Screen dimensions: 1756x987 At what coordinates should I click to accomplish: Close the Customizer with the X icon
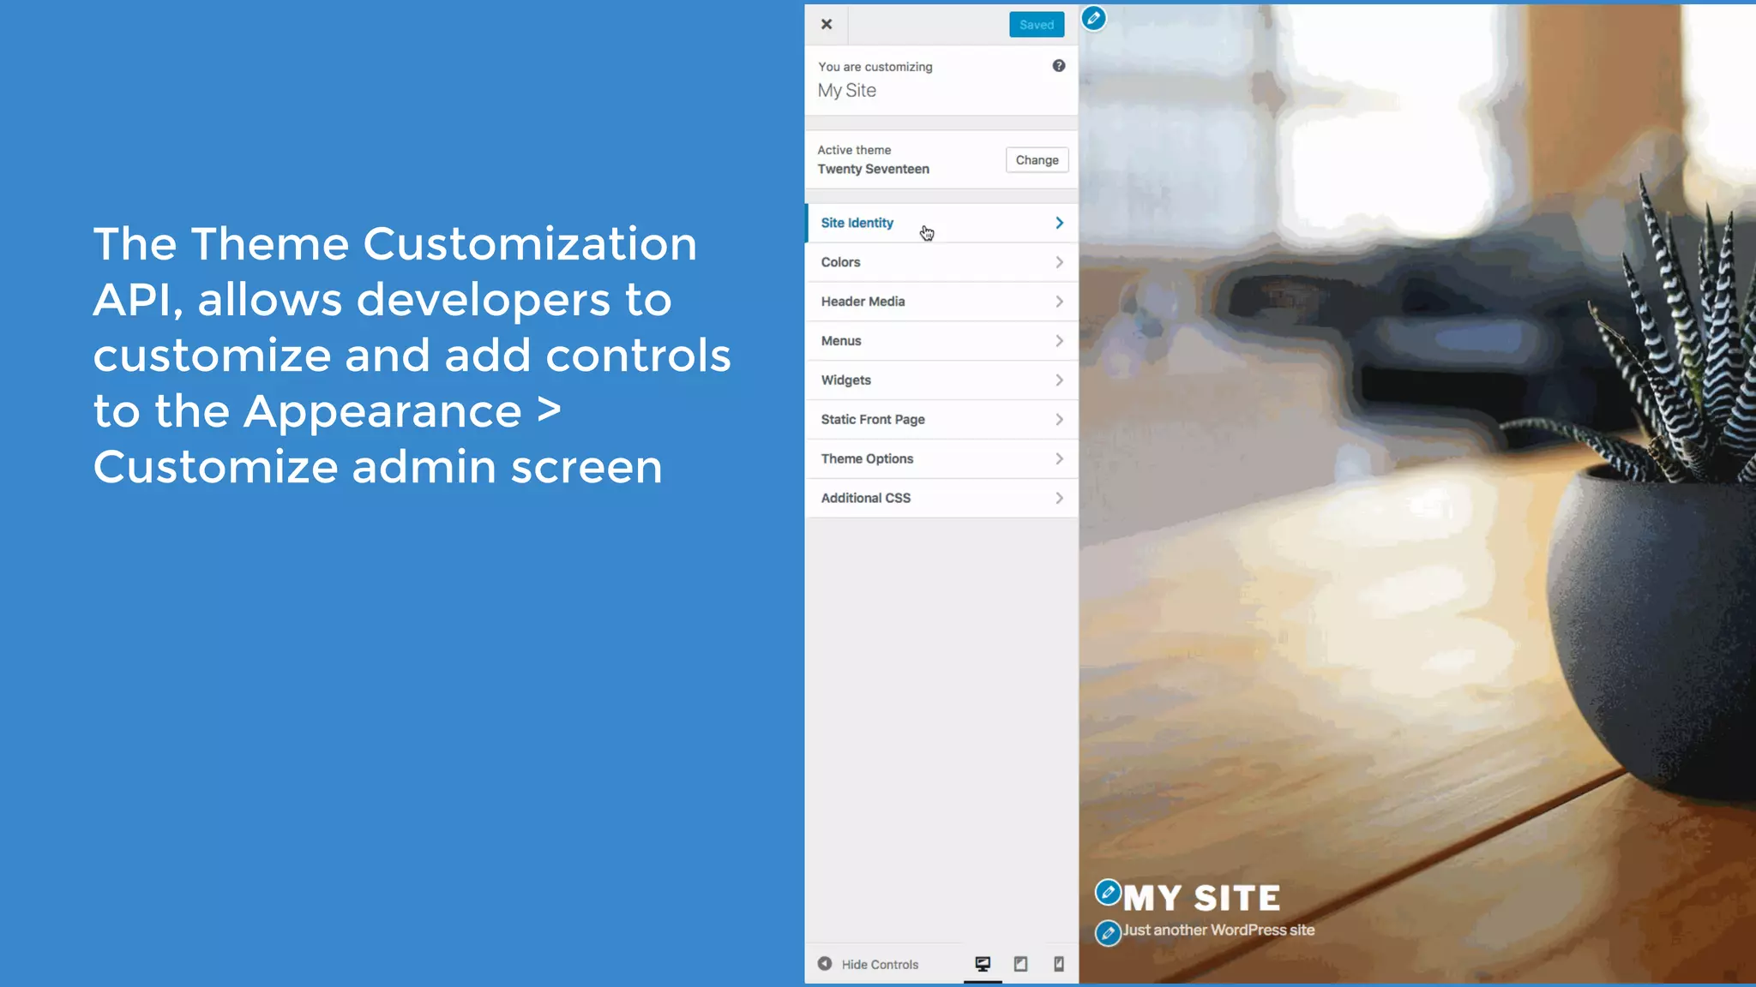(x=826, y=24)
